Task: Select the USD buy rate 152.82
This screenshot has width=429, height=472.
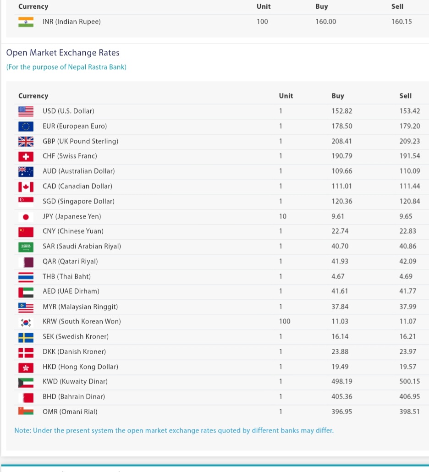Action: point(342,111)
